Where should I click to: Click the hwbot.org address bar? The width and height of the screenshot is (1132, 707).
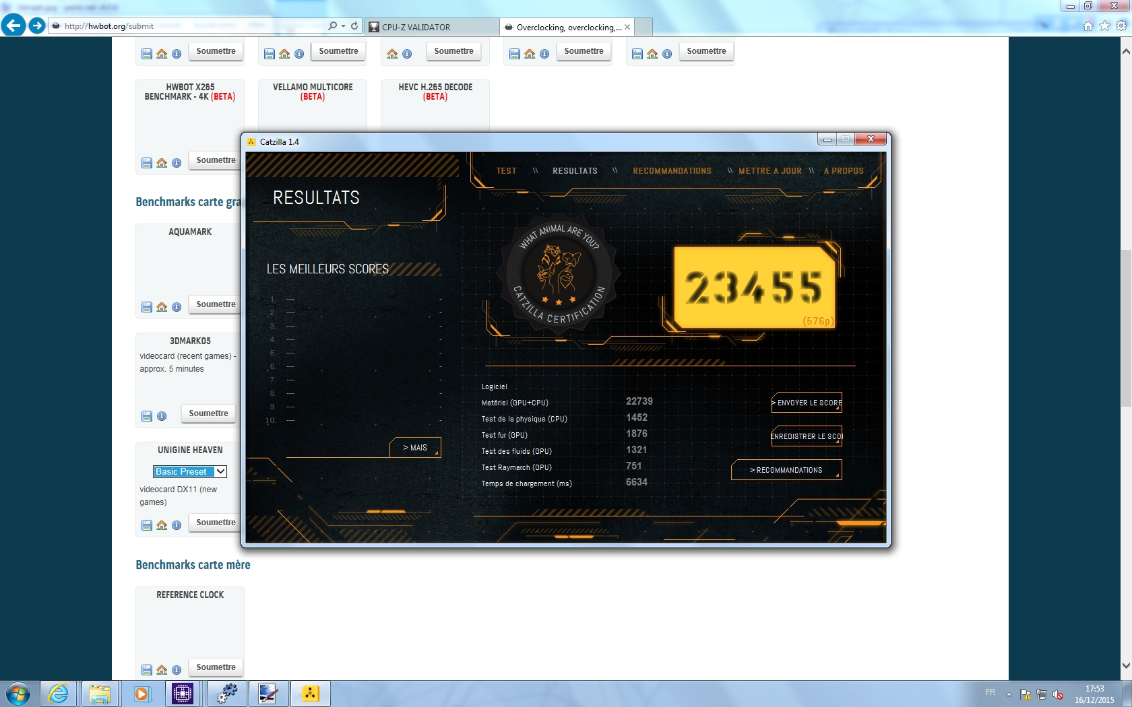click(189, 26)
